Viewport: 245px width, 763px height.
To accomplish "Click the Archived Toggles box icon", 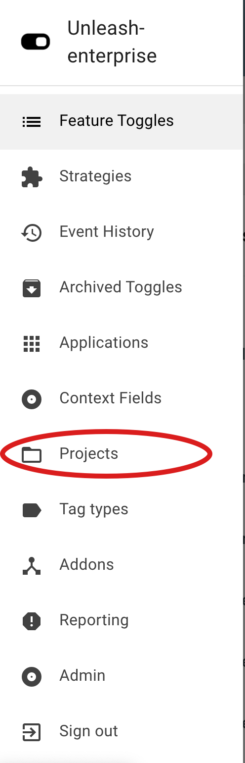I will click(x=32, y=288).
